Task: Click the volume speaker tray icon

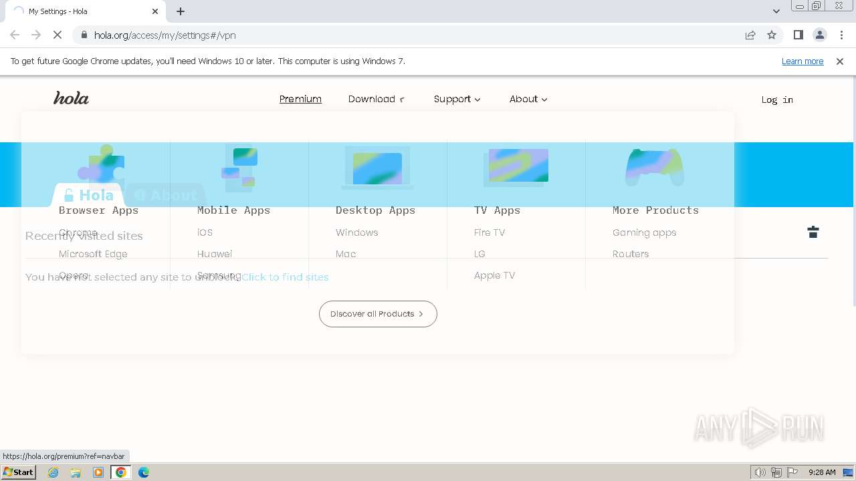Action: coord(760,472)
